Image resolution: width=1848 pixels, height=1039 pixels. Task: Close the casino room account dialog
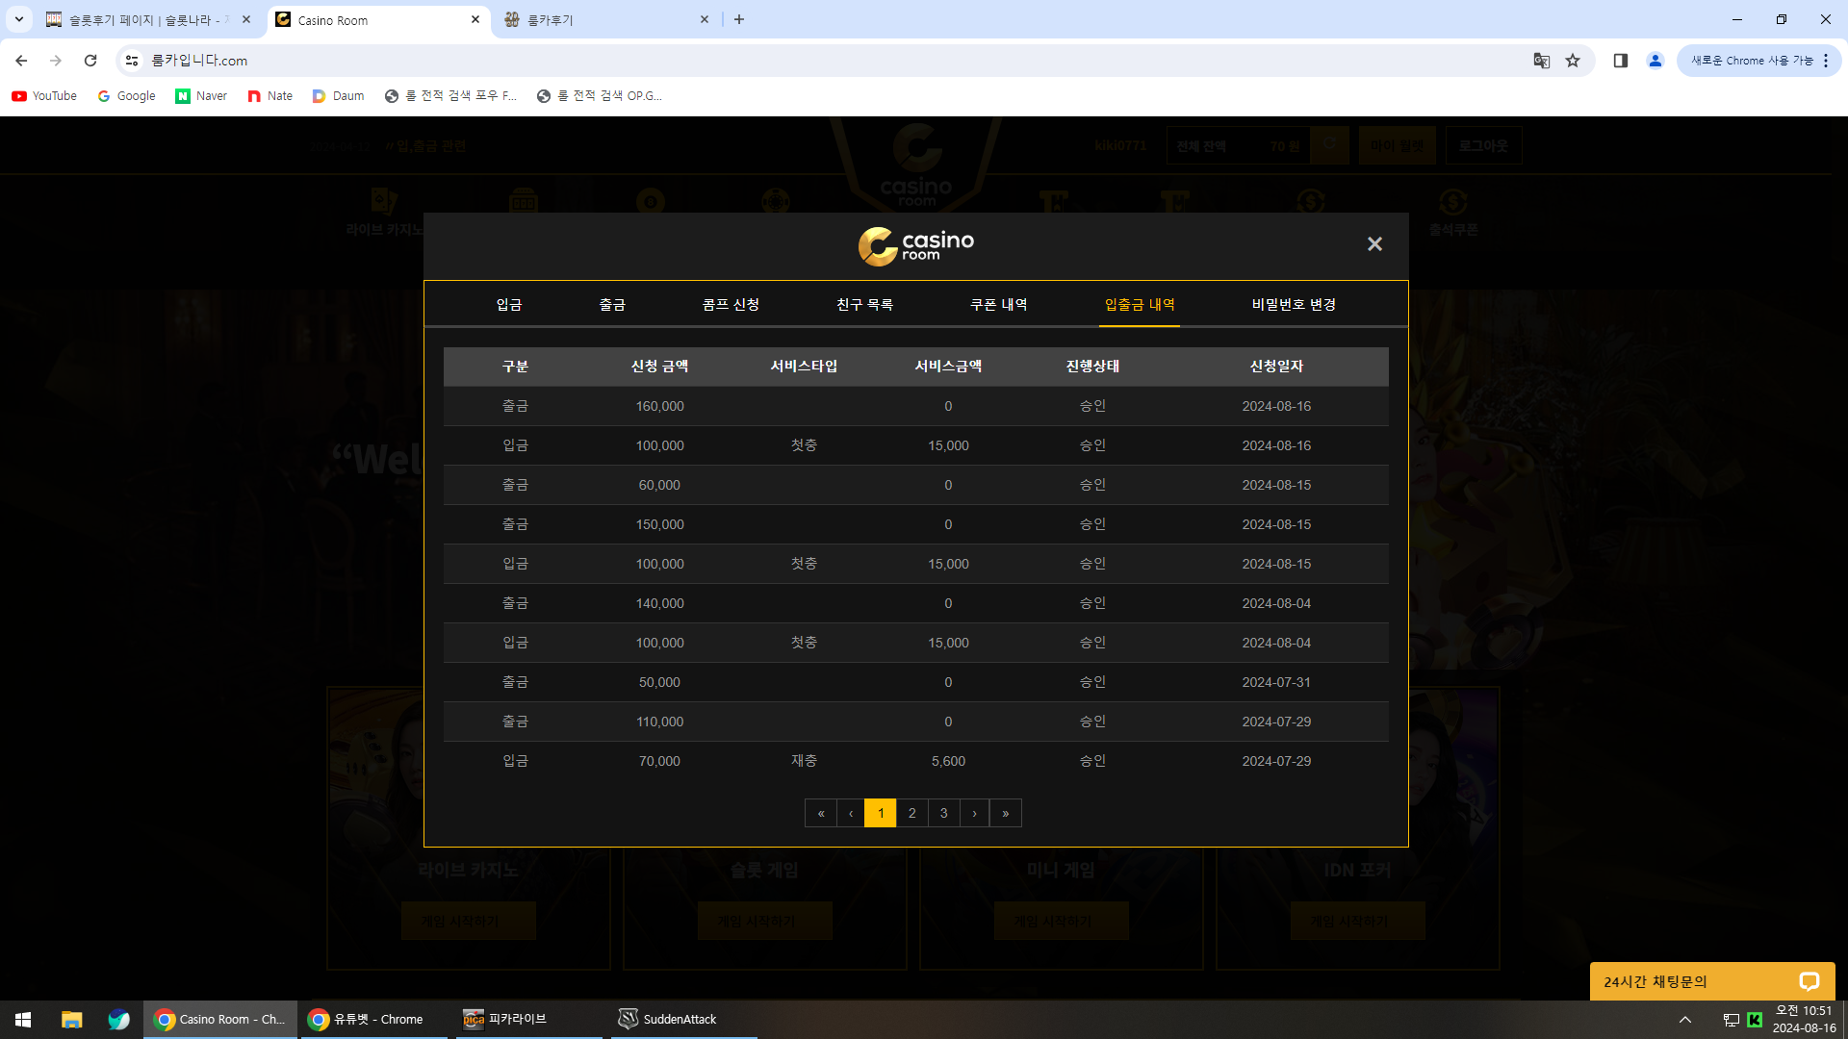1374,244
